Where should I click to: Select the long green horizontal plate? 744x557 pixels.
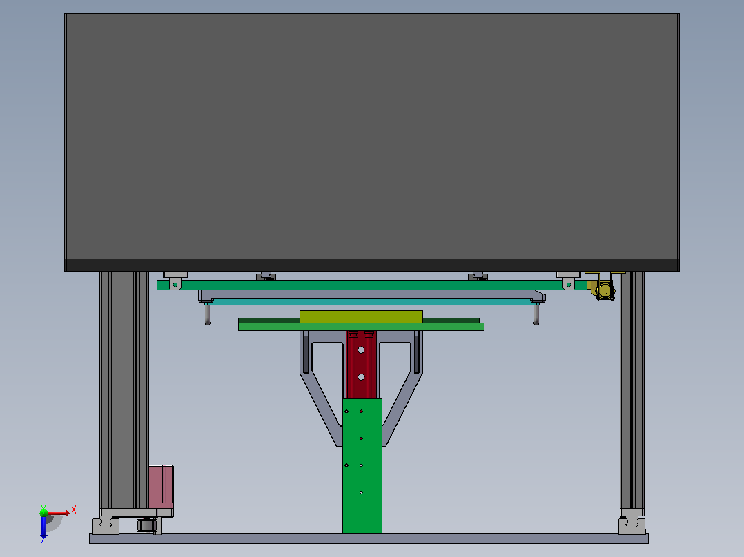372,285
